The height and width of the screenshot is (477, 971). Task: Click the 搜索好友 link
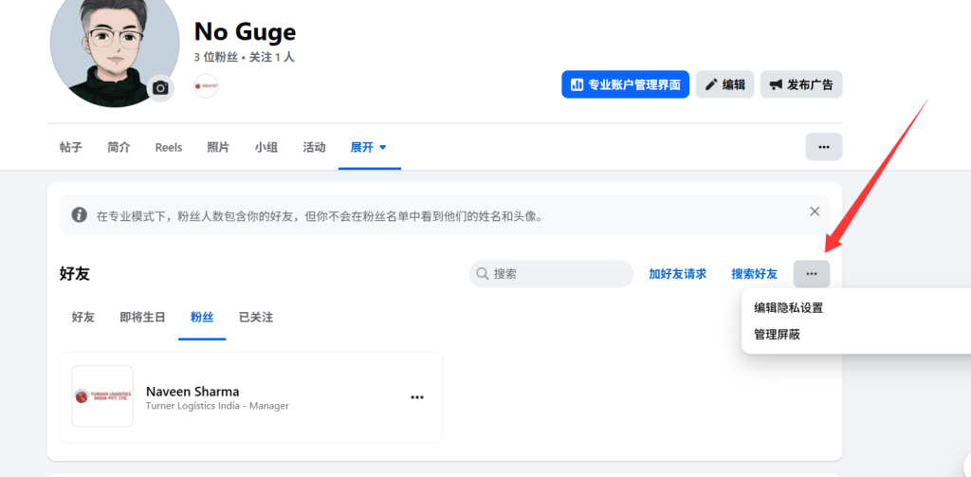(x=754, y=274)
